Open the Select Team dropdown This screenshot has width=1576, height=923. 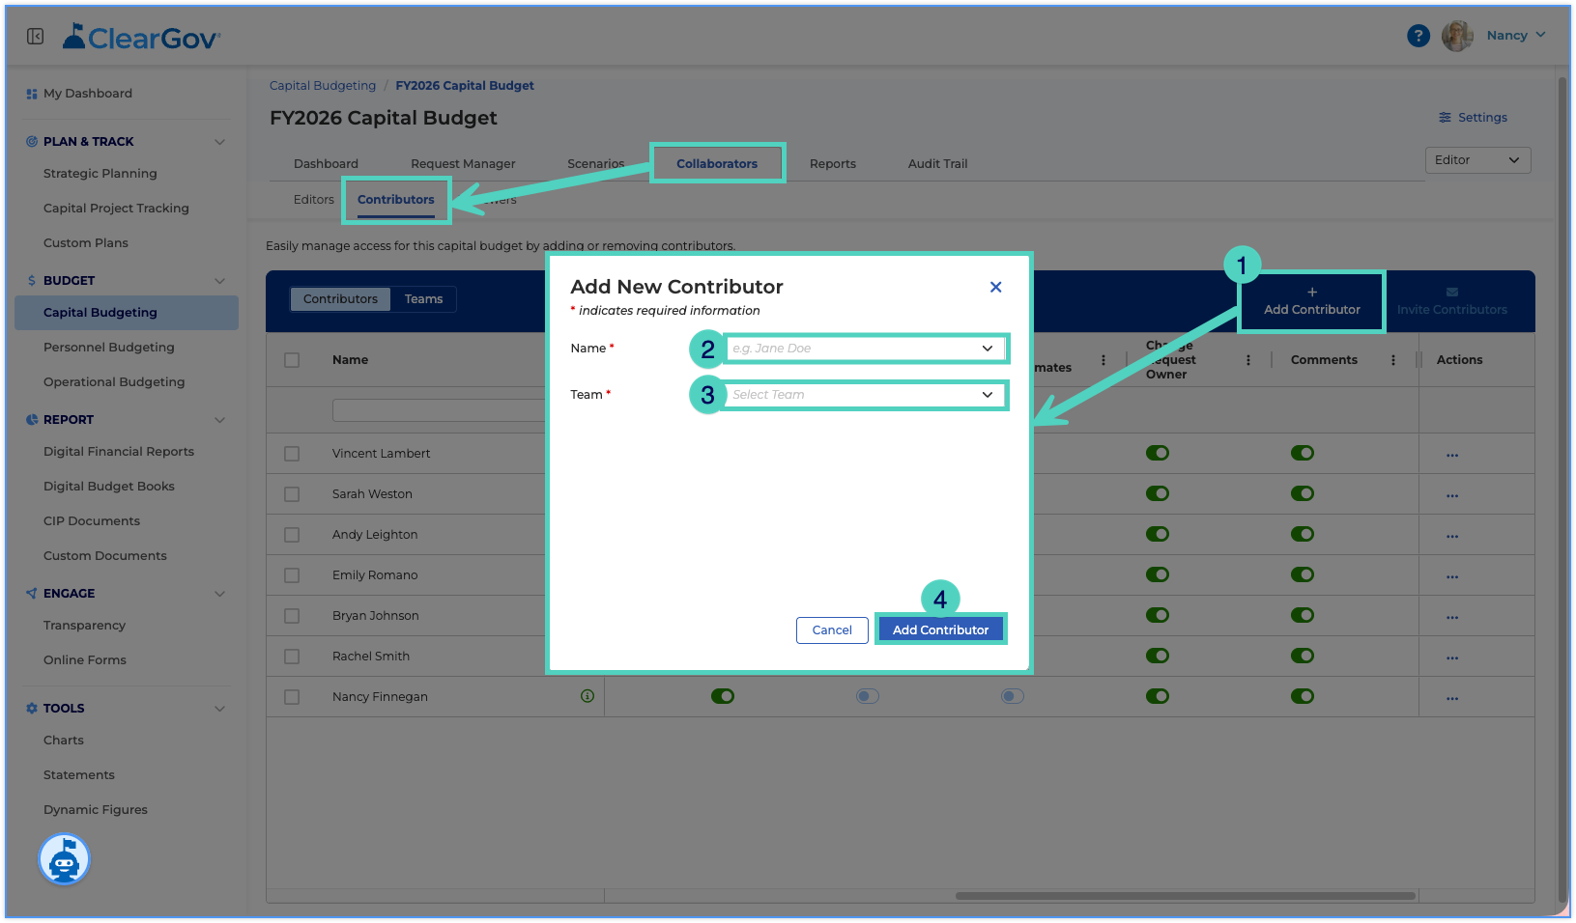(x=866, y=395)
